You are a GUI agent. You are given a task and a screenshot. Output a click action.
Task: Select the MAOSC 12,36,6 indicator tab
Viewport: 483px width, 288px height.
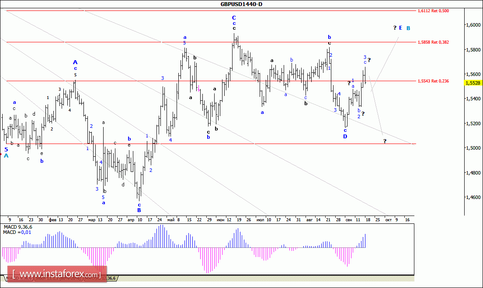100,278
